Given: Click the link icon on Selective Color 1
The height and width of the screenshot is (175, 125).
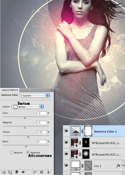Looking at the screenshot, I should click(82, 131).
